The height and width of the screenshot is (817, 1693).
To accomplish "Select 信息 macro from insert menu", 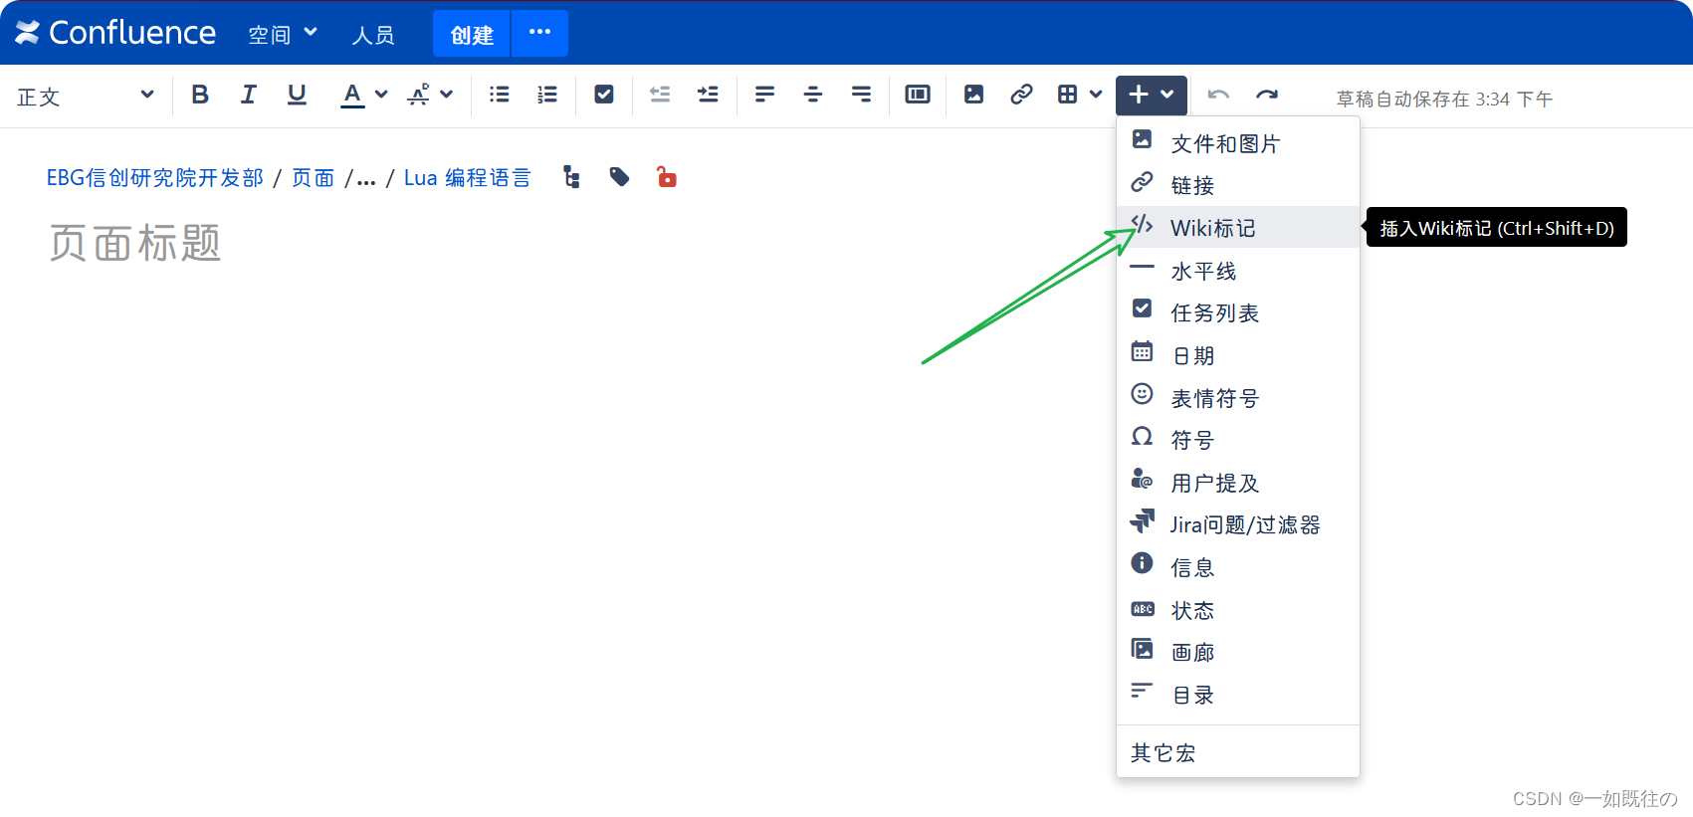I will (1238, 567).
